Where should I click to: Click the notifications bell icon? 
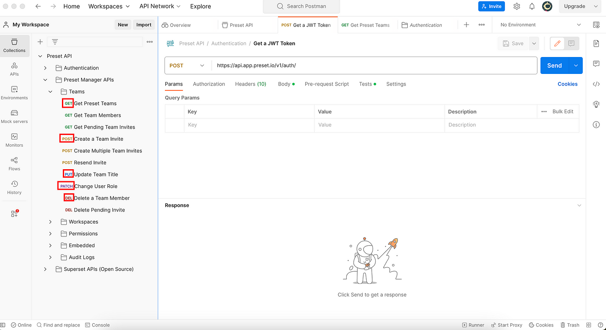[532, 6]
